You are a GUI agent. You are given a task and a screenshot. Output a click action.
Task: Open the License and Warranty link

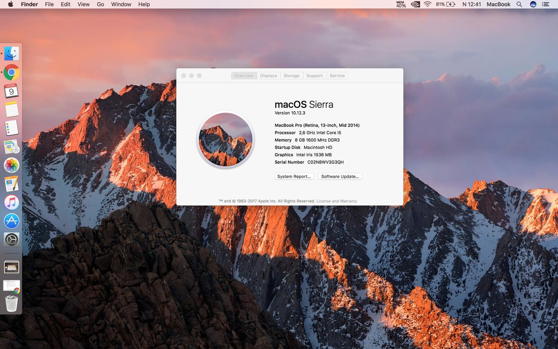(x=337, y=201)
